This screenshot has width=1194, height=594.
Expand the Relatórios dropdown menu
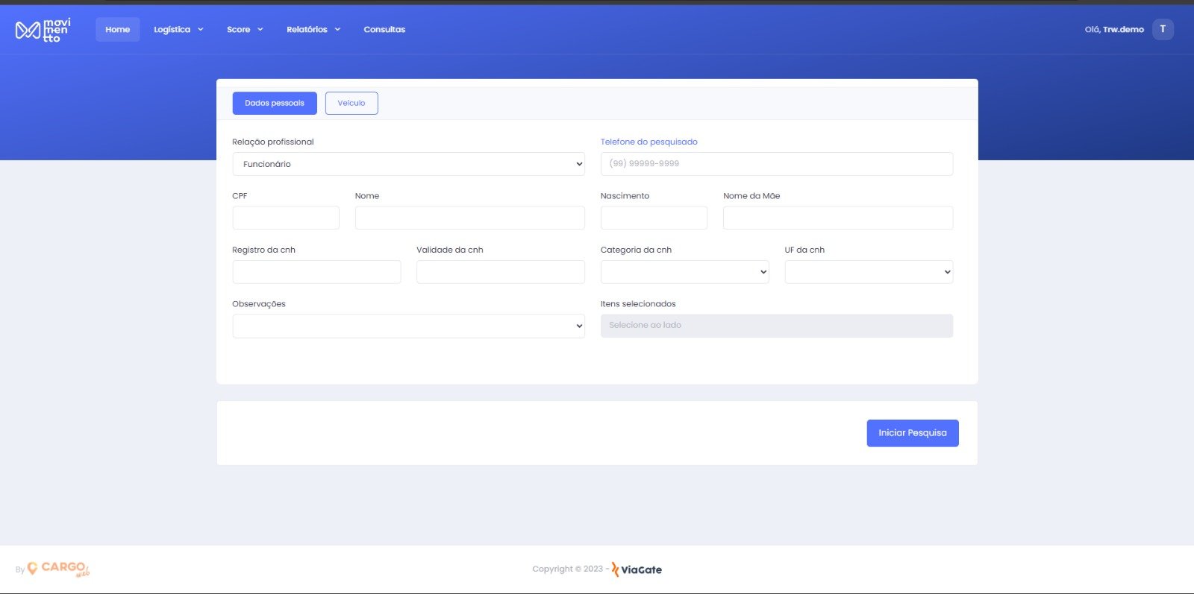pos(313,30)
